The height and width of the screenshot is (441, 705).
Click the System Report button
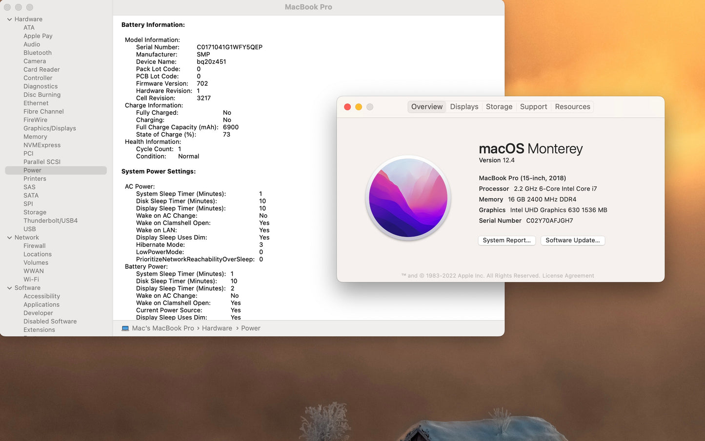(506, 240)
